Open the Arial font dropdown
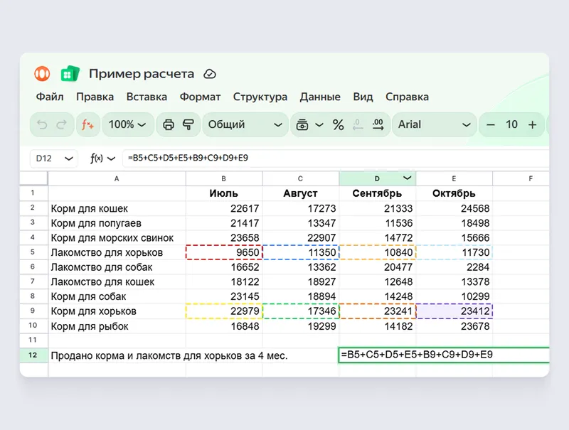Viewport: 569px width, 430px height. pyautogui.click(x=435, y=124)
